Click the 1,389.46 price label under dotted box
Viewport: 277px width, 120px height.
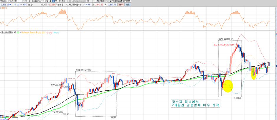coord(238,98)
